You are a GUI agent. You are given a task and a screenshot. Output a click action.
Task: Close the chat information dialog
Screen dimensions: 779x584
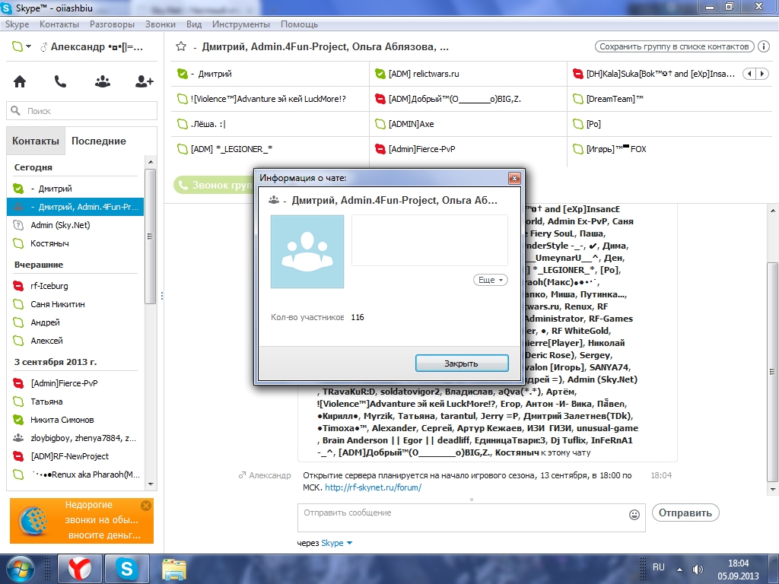click(x=515, y=178)
